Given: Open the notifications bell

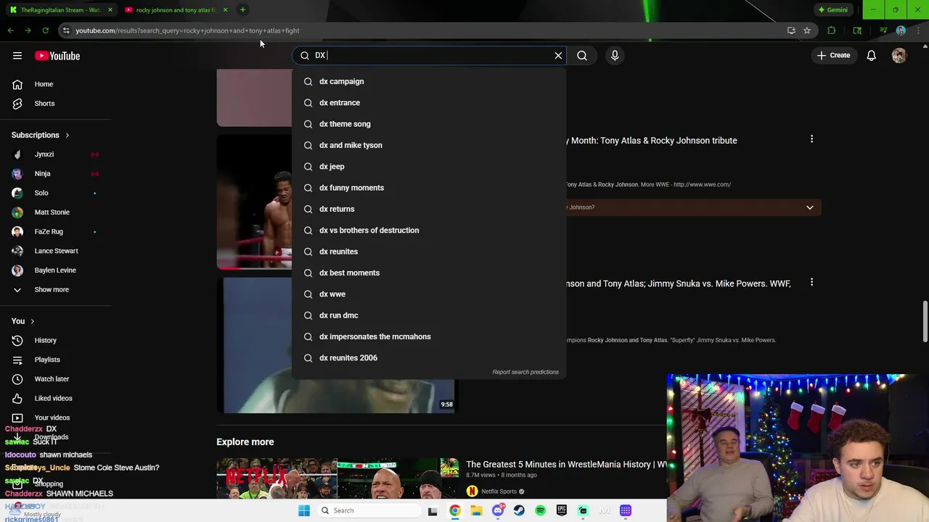Looking at the screenshot, I should [872, 55].
